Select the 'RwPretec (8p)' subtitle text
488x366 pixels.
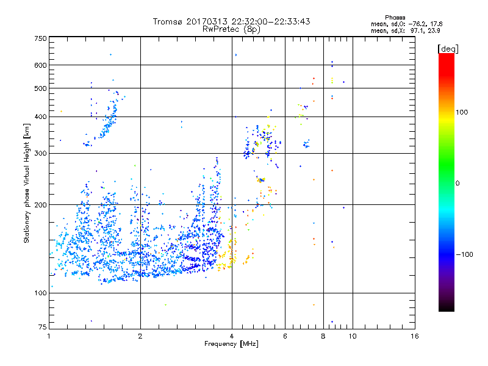tap(231, 29)
